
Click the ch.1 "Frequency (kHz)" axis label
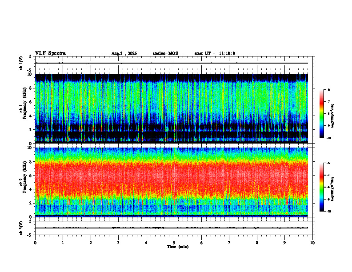tap(24, 103)
